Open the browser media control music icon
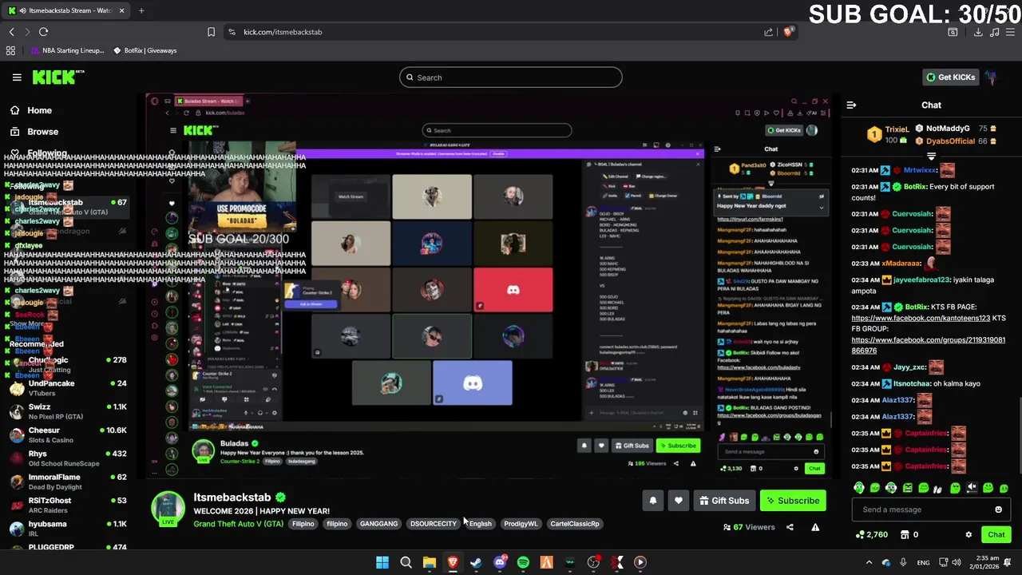The height and width of the screenshot is (575, 1022). [x=994, y=32]
